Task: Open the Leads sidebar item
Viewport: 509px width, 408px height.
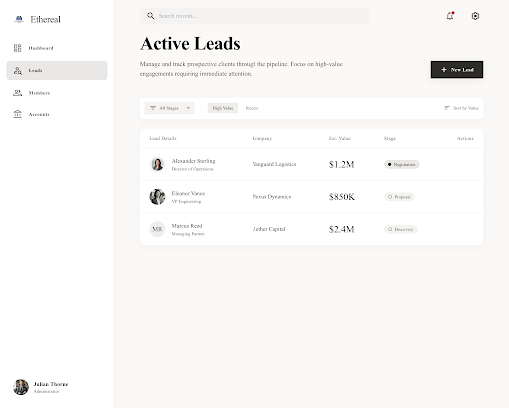Action: click(x=57, y=70)
